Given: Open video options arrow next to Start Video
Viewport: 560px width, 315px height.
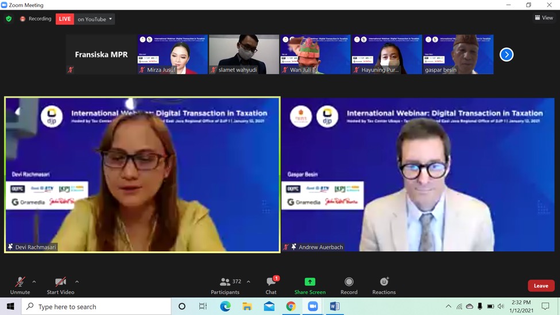Looking at the screenshot, I should (x=77, y=282).
